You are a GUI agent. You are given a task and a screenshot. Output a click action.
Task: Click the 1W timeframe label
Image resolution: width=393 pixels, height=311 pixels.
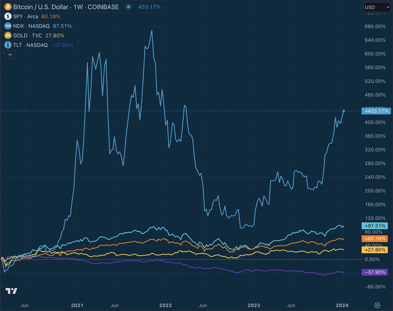click(77, 7)
